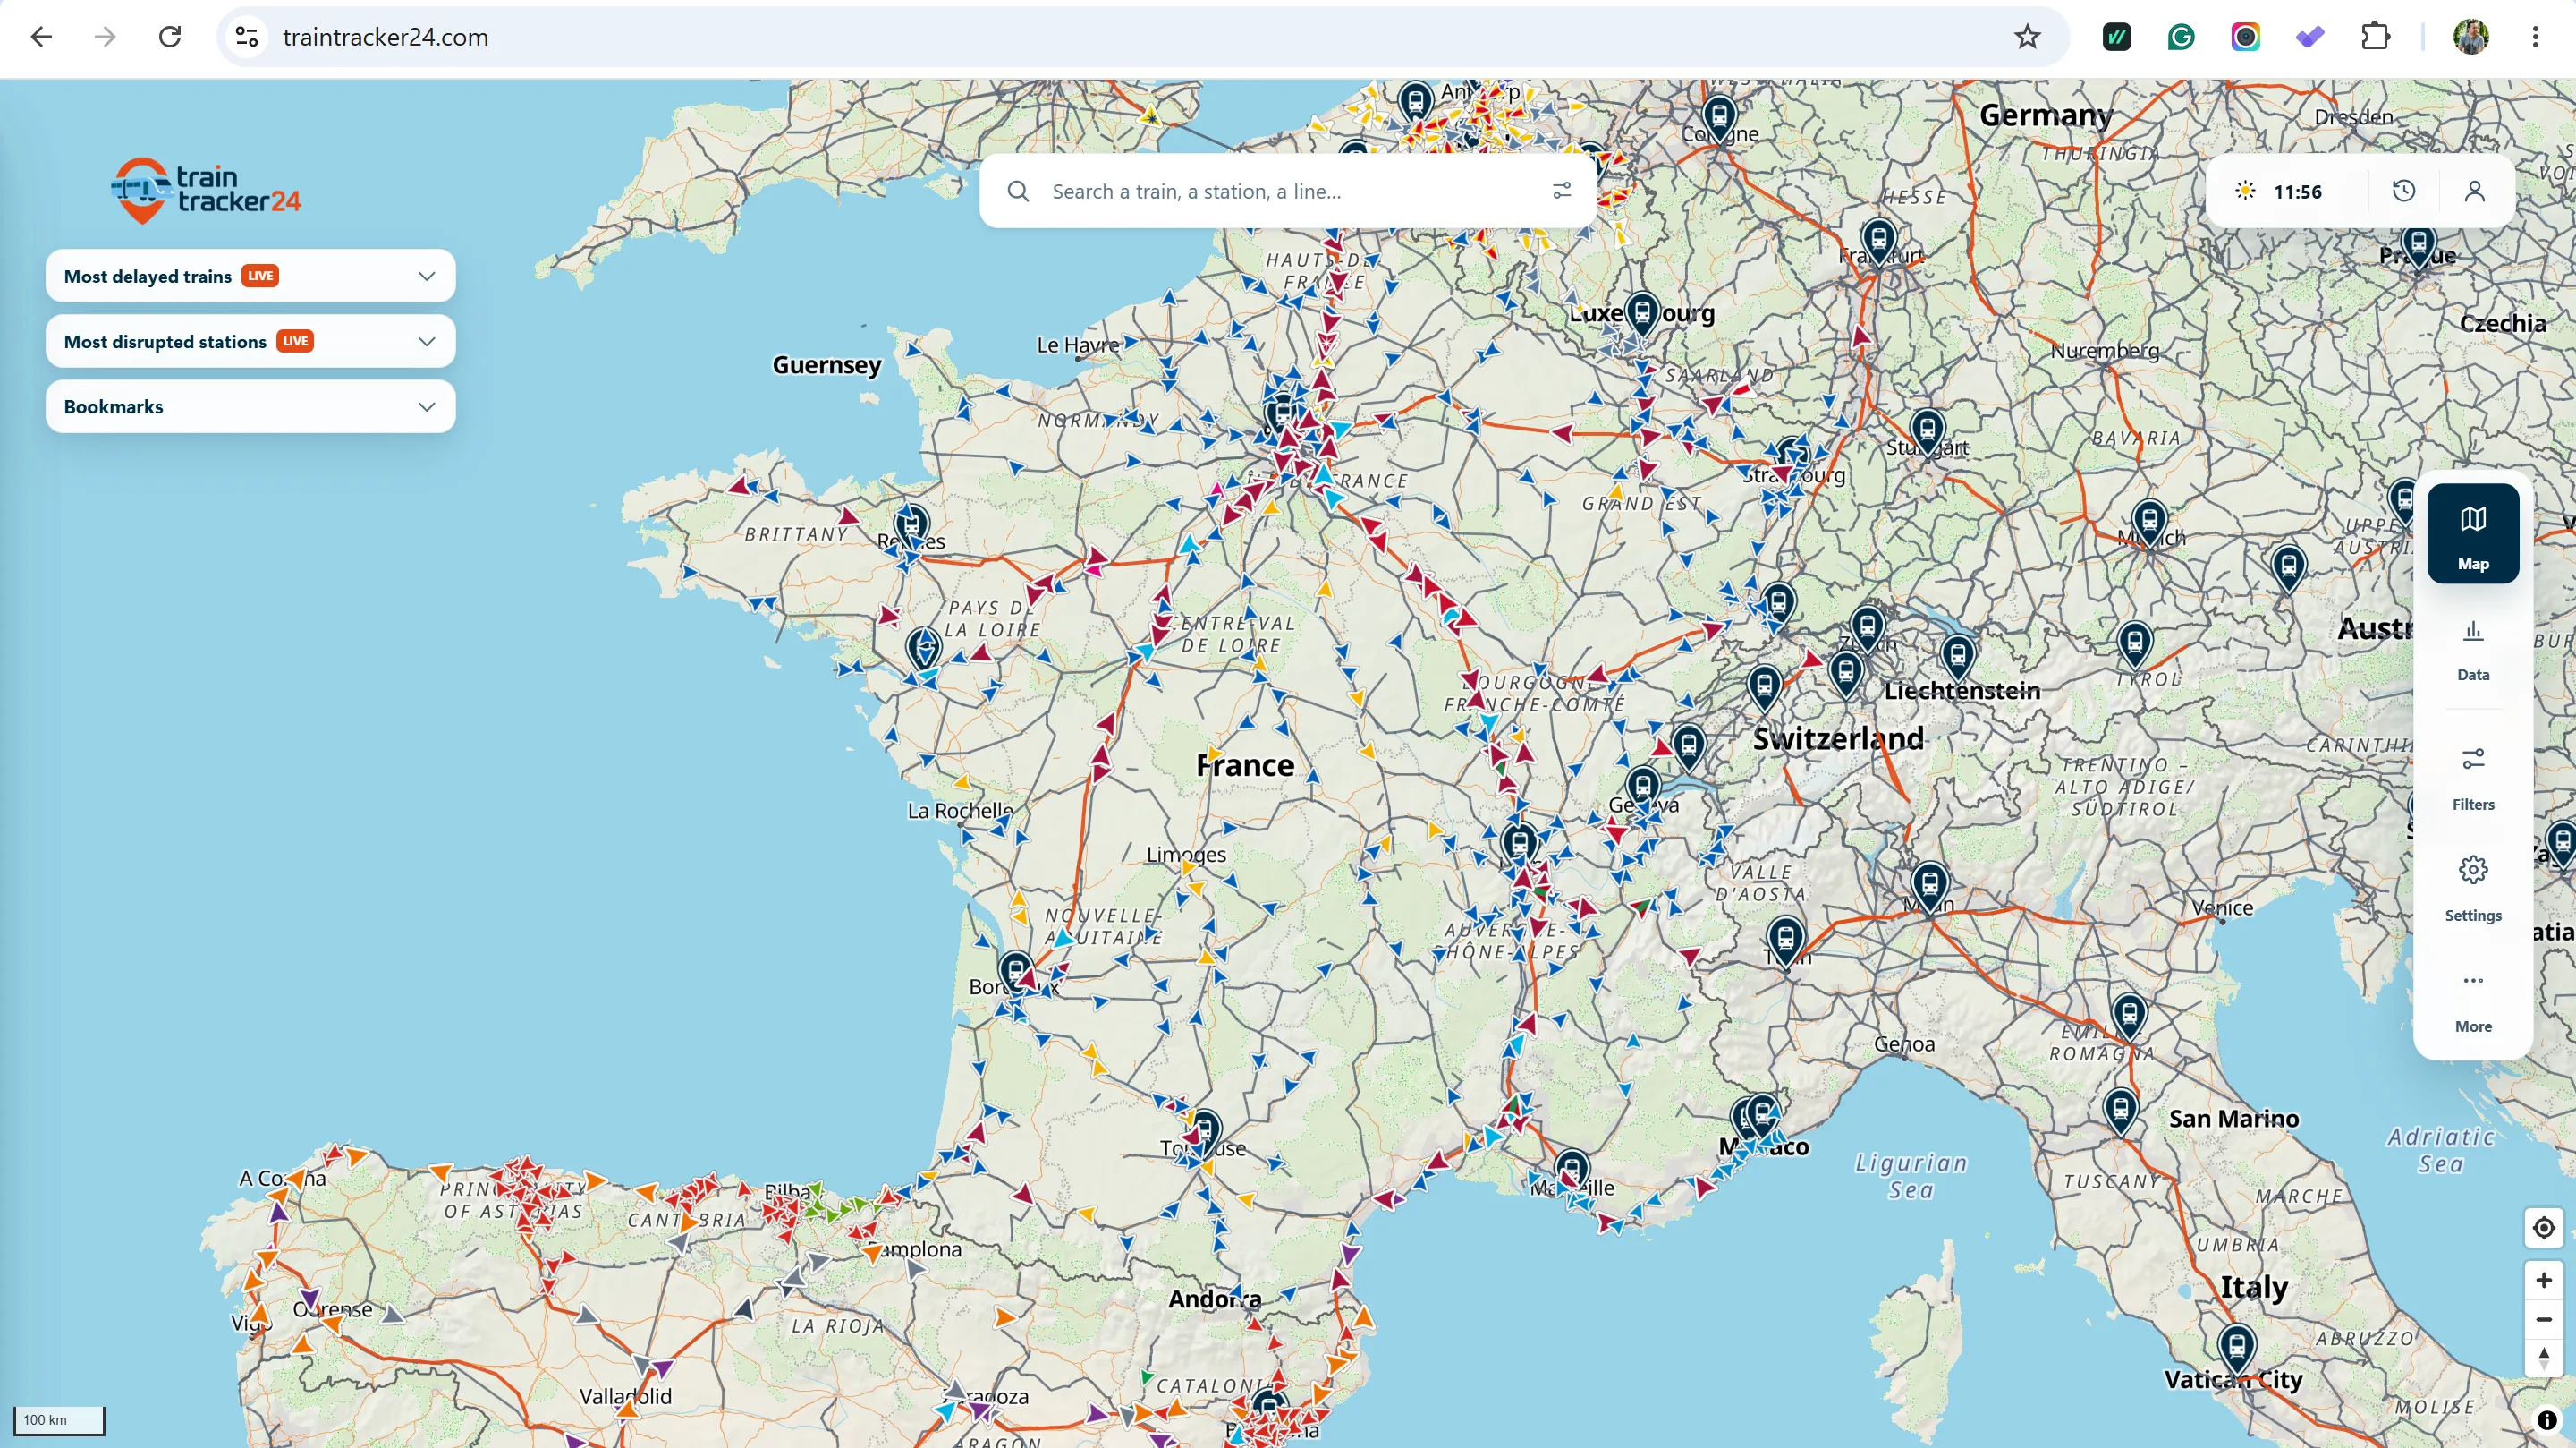
Task: Click the search train, station or line field
Action: (x=1290, y=192)
